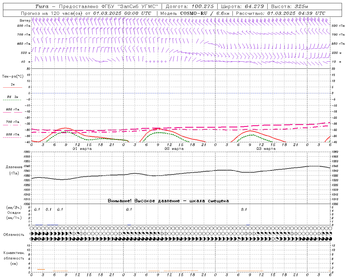The image size is (346, 277).
Task: Click the "02 марта" date label
Action: coord(174,149)
